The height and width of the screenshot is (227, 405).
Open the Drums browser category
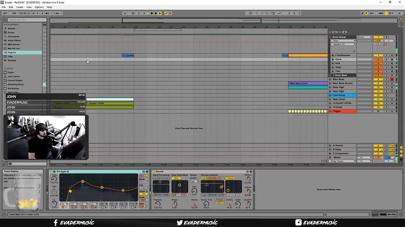pyautogui.click(x=11, y=32)
